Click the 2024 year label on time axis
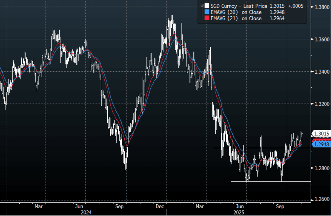Viewport: 331px width, 216px height. [86, 212]
